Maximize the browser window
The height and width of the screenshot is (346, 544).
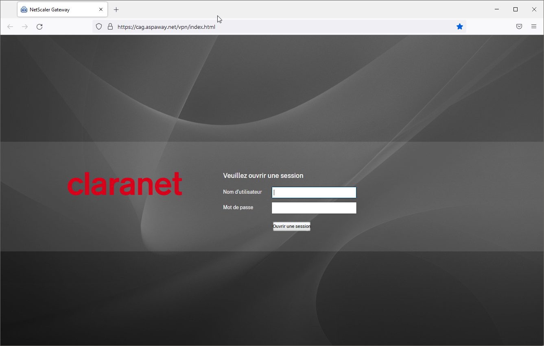tap(516, 9)
